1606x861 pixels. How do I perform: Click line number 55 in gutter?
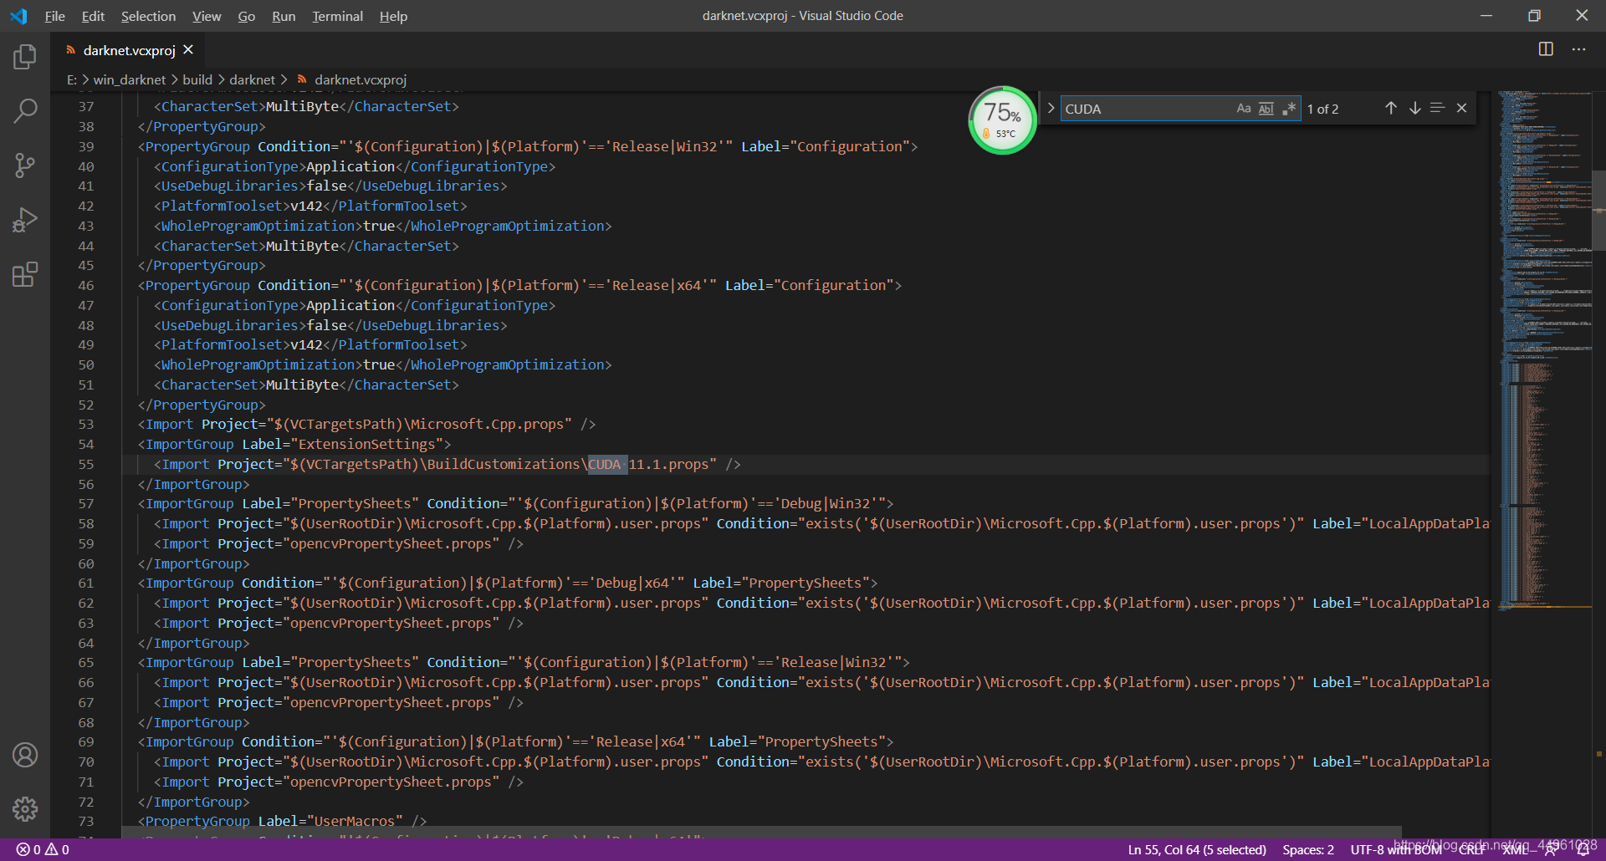[x=86, y=464]
